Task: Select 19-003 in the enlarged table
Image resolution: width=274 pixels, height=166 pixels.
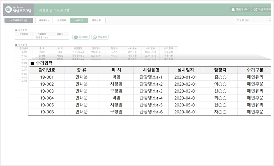Action: (47, 91)
